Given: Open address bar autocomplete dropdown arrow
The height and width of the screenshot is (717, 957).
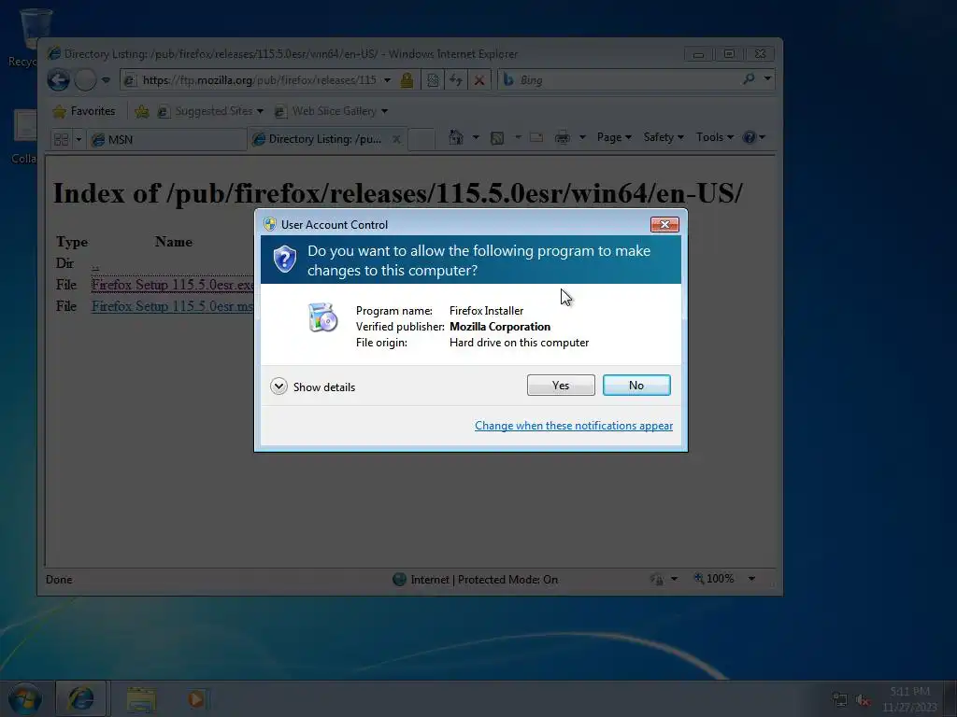Looking at the screenshot, I should [x=387, y=80].
